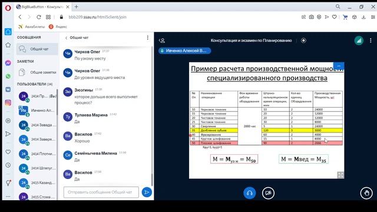Click the search magnifier in tab bar

click(x=338, y=6)
